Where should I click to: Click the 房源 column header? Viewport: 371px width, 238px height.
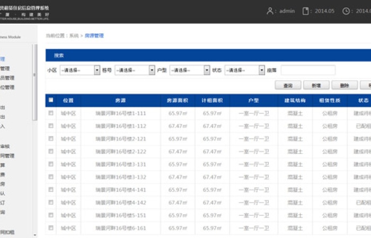point(120,100)
